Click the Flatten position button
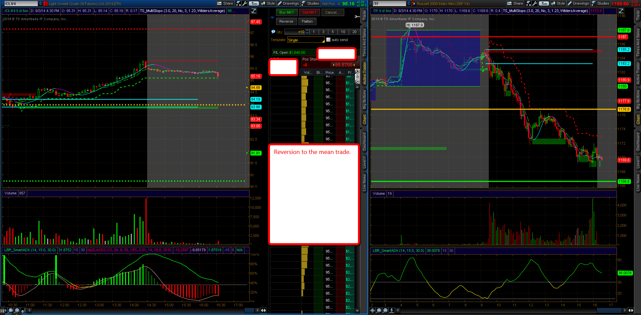 pyautogui.click(x=307, y=21)
